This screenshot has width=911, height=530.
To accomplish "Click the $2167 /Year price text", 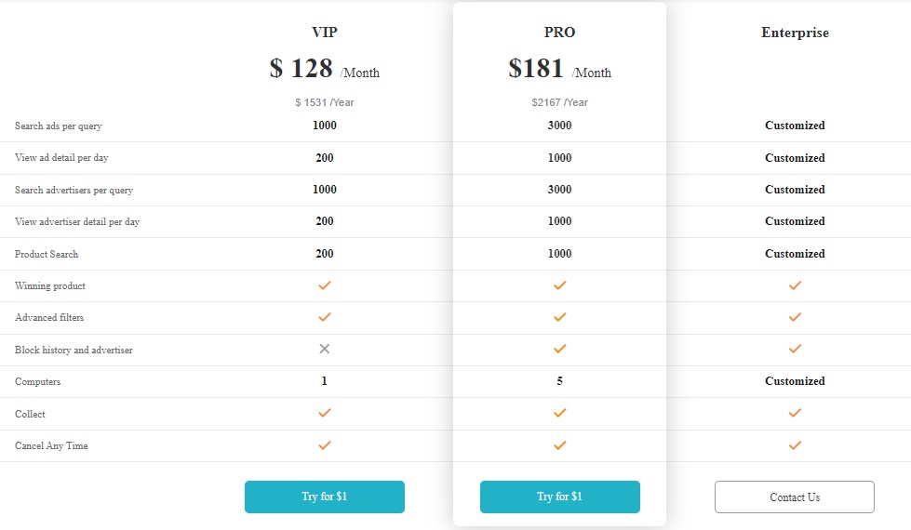I will (x=559, y=102).
